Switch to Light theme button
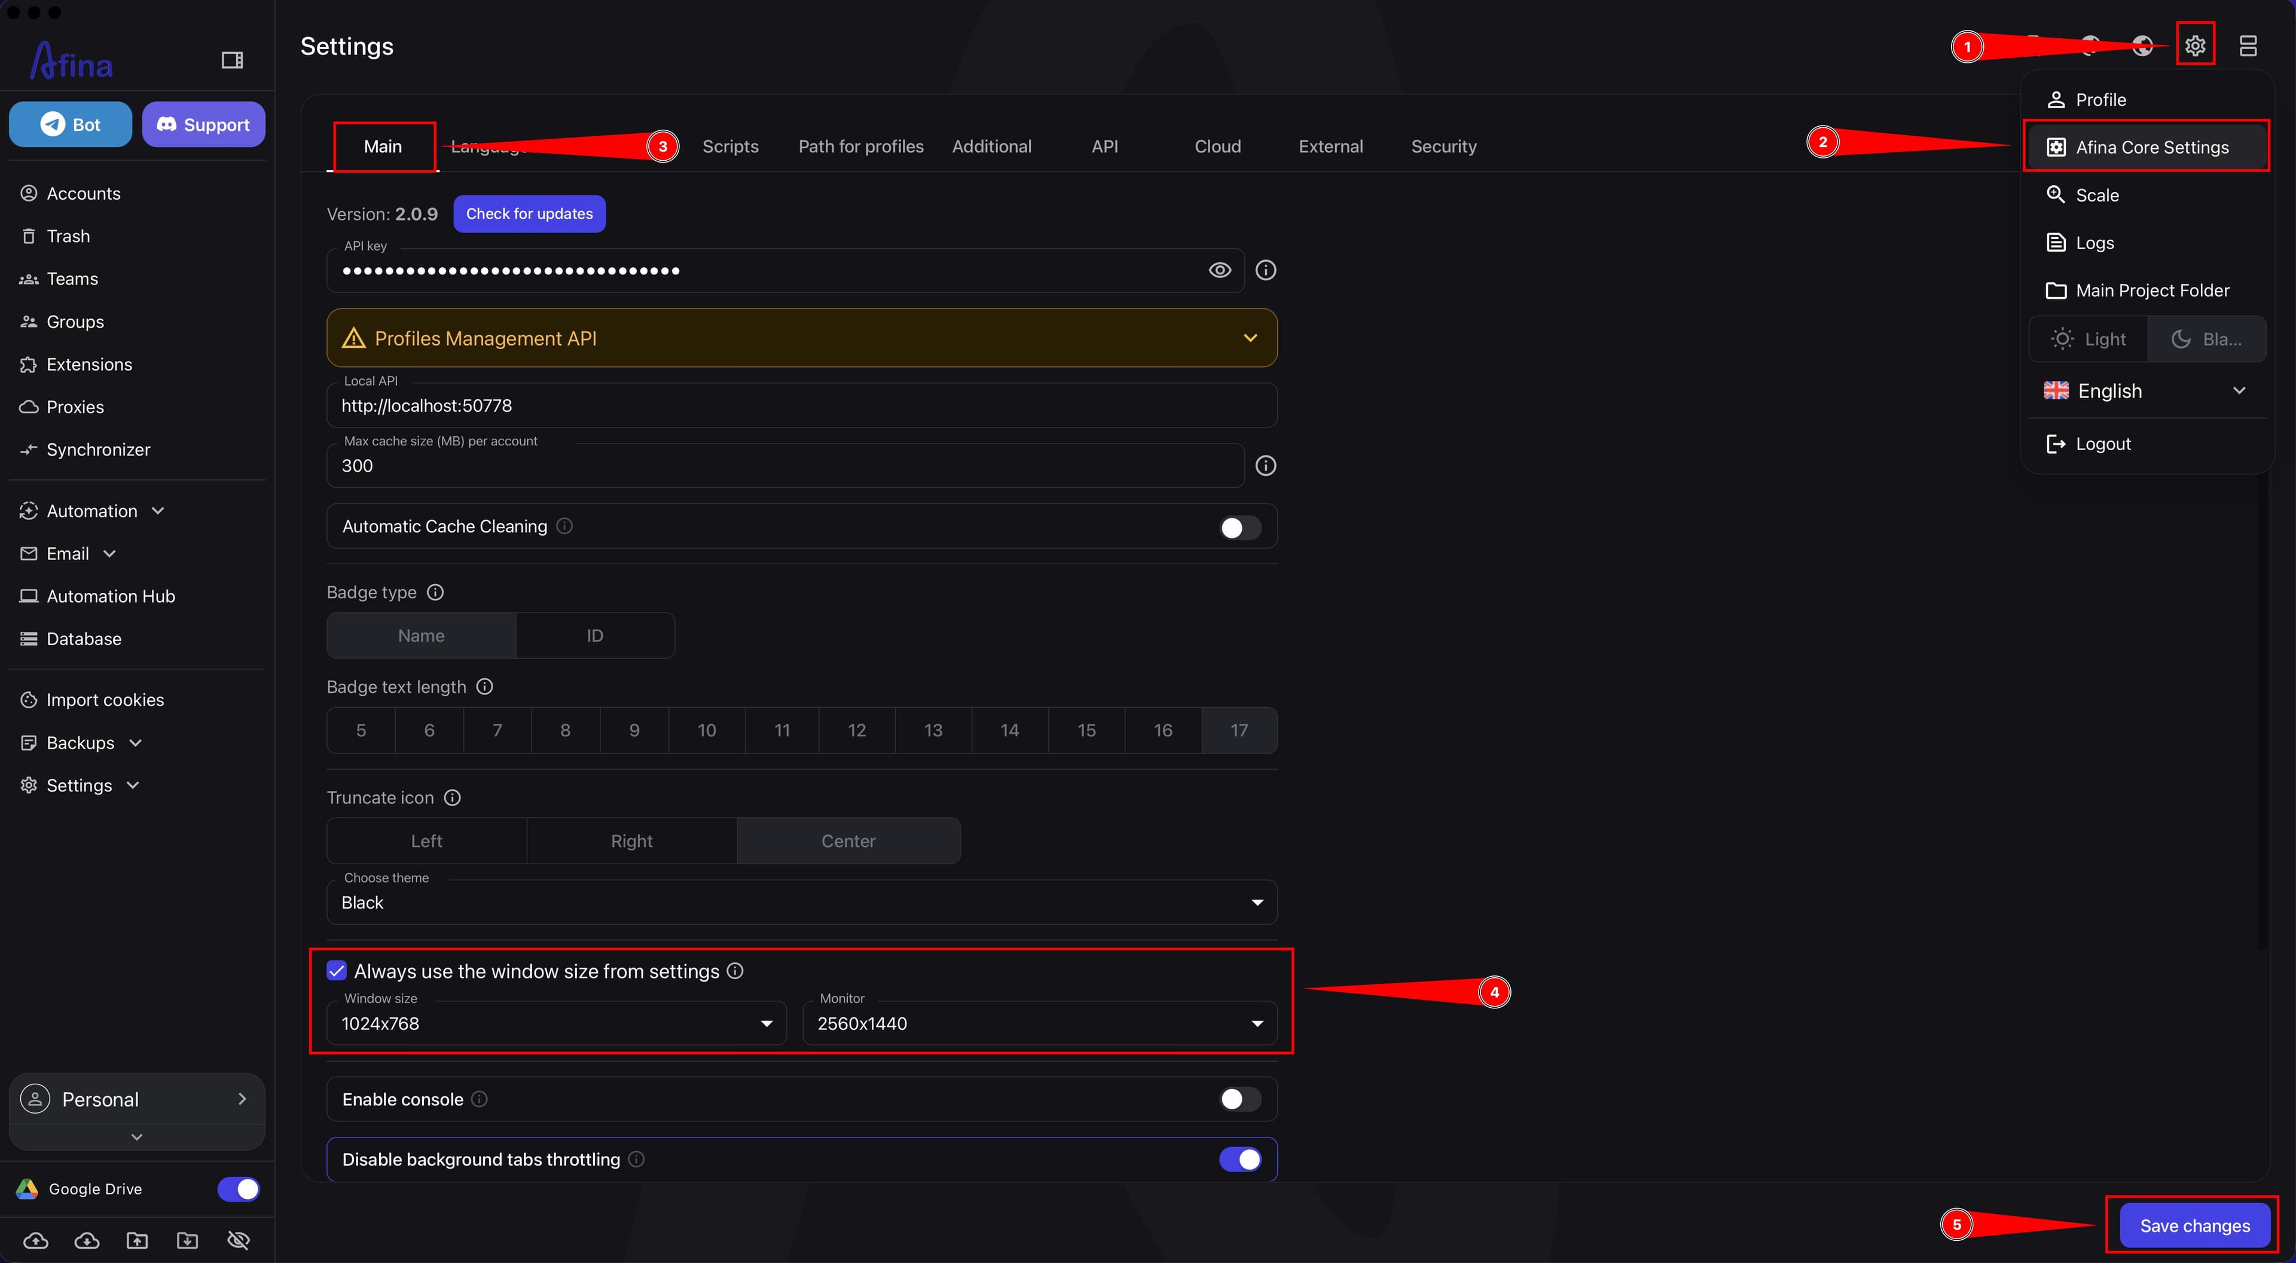This screenshot has height=1263, width=2296. [x=2089, y=339]
